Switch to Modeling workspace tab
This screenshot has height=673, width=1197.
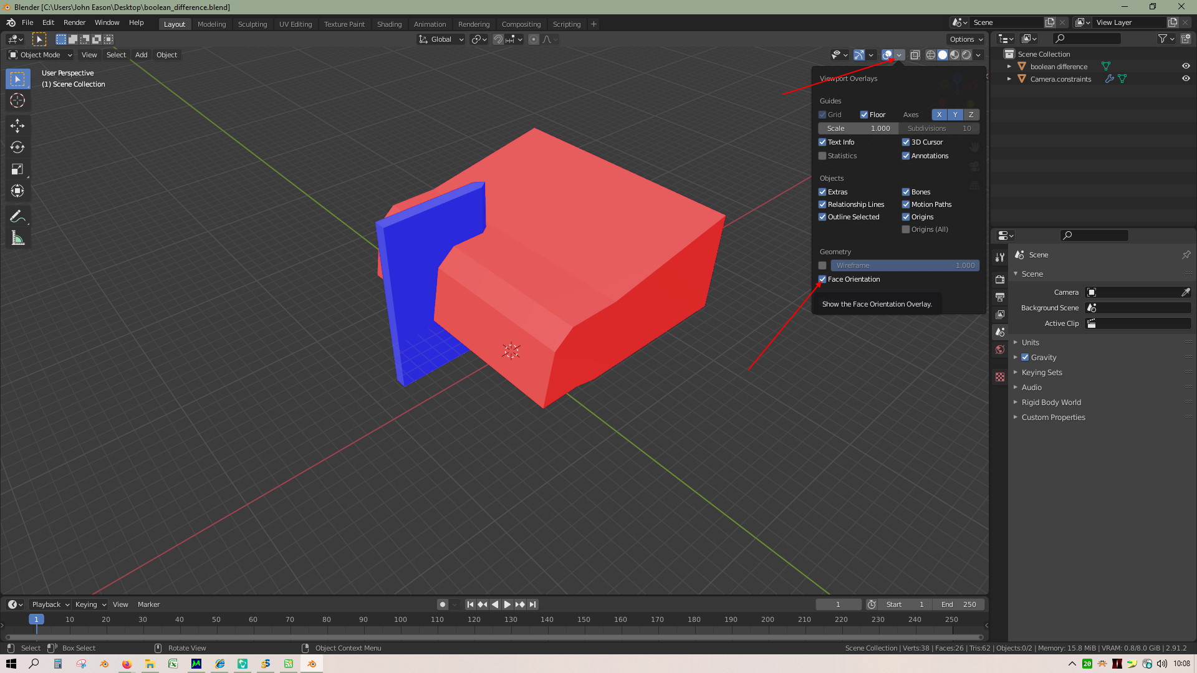pyautogui.click(x=211, y=24)
